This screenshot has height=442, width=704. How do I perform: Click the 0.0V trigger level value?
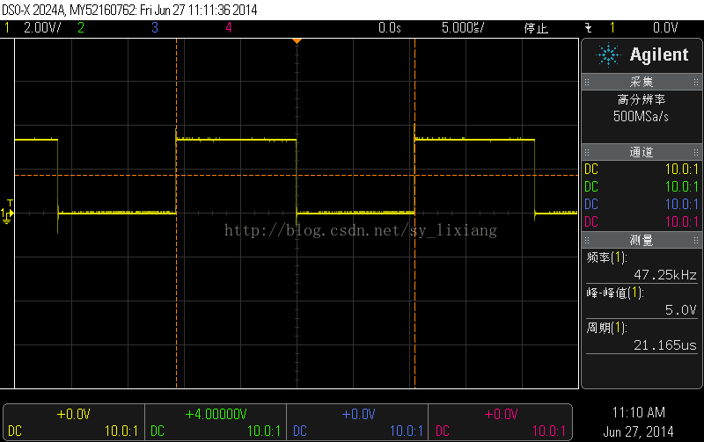665,28
